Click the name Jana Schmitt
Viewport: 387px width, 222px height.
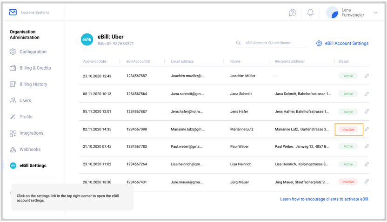[241, 94]
